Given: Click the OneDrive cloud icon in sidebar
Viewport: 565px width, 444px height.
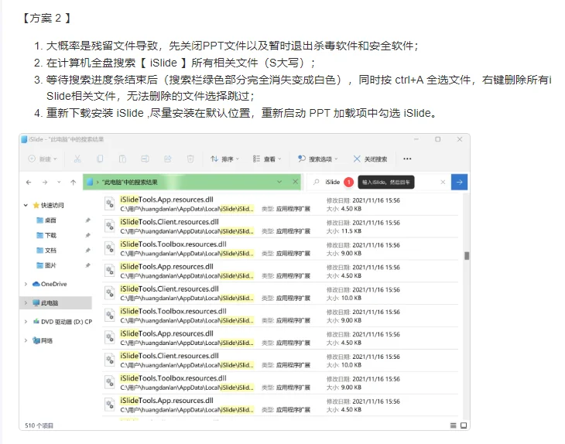Looking at the screenshot, I should coord(36,284).
